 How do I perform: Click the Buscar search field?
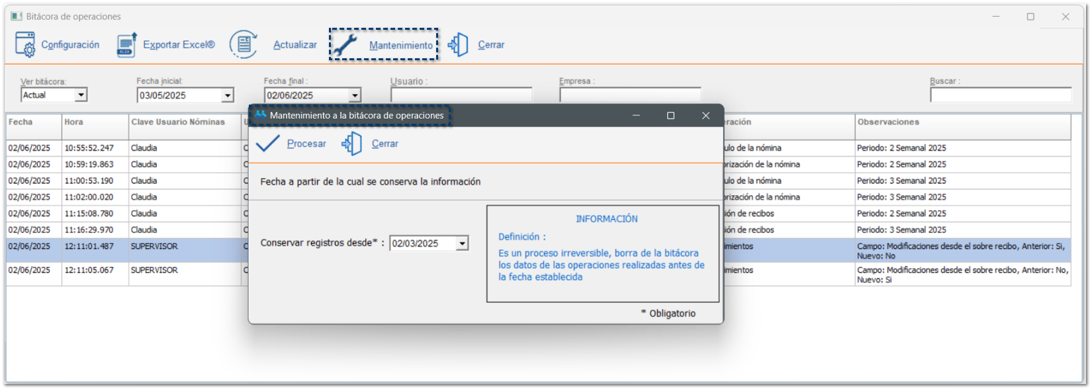tap(1001, 95)
